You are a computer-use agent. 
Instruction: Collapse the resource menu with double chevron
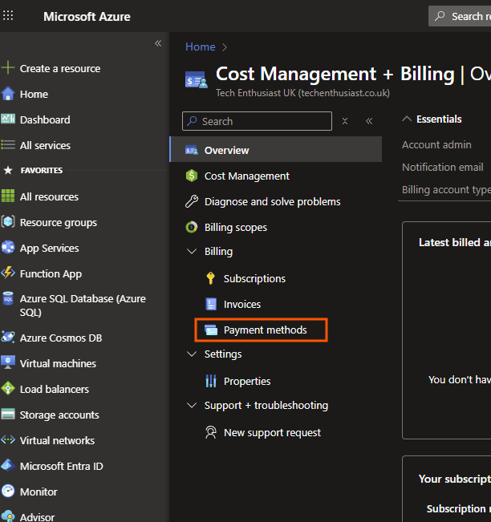369,121
